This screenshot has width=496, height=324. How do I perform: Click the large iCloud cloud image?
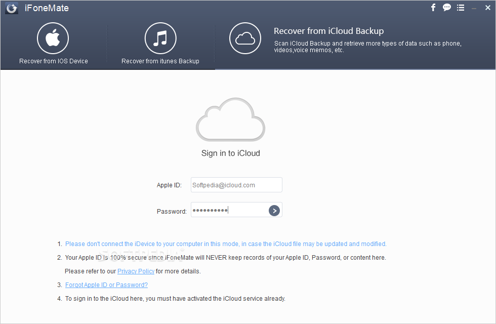(x=231, y=119)
